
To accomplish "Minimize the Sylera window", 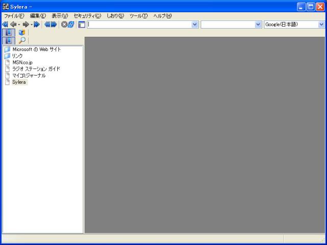I will [301, 7].
